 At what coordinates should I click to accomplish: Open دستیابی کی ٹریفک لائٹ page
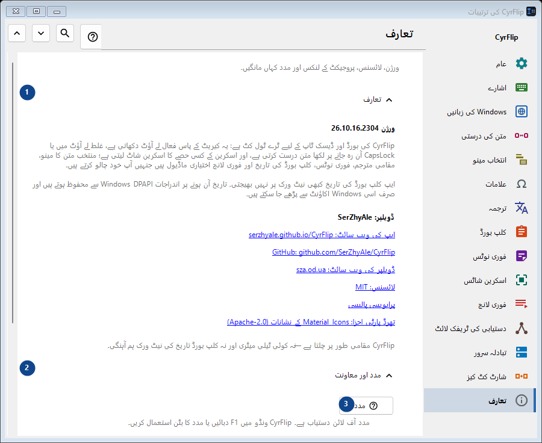click(x=480, y=328)
